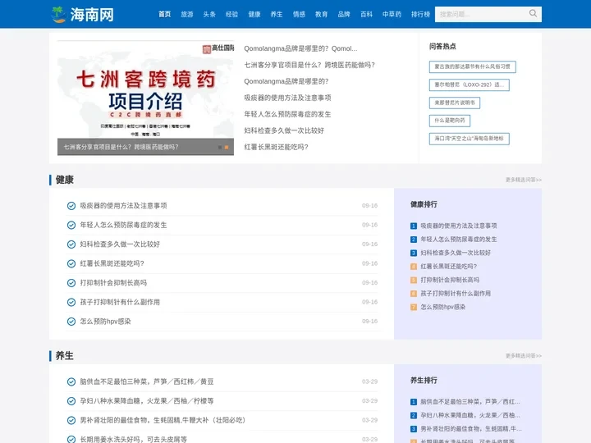Click 更多精选问答>> beside 养生 heading
Image resolution: width=591 pixels, height=443 pixels.
pyautogui.click(x=524, y=356)
